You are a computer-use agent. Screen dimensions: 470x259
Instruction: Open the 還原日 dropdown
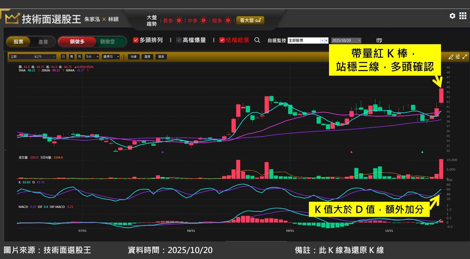pos(111,57)
